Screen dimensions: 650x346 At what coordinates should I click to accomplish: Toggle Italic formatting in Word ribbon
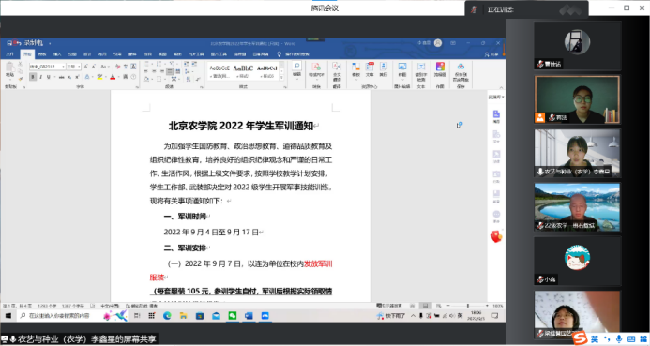coord(40,77)
